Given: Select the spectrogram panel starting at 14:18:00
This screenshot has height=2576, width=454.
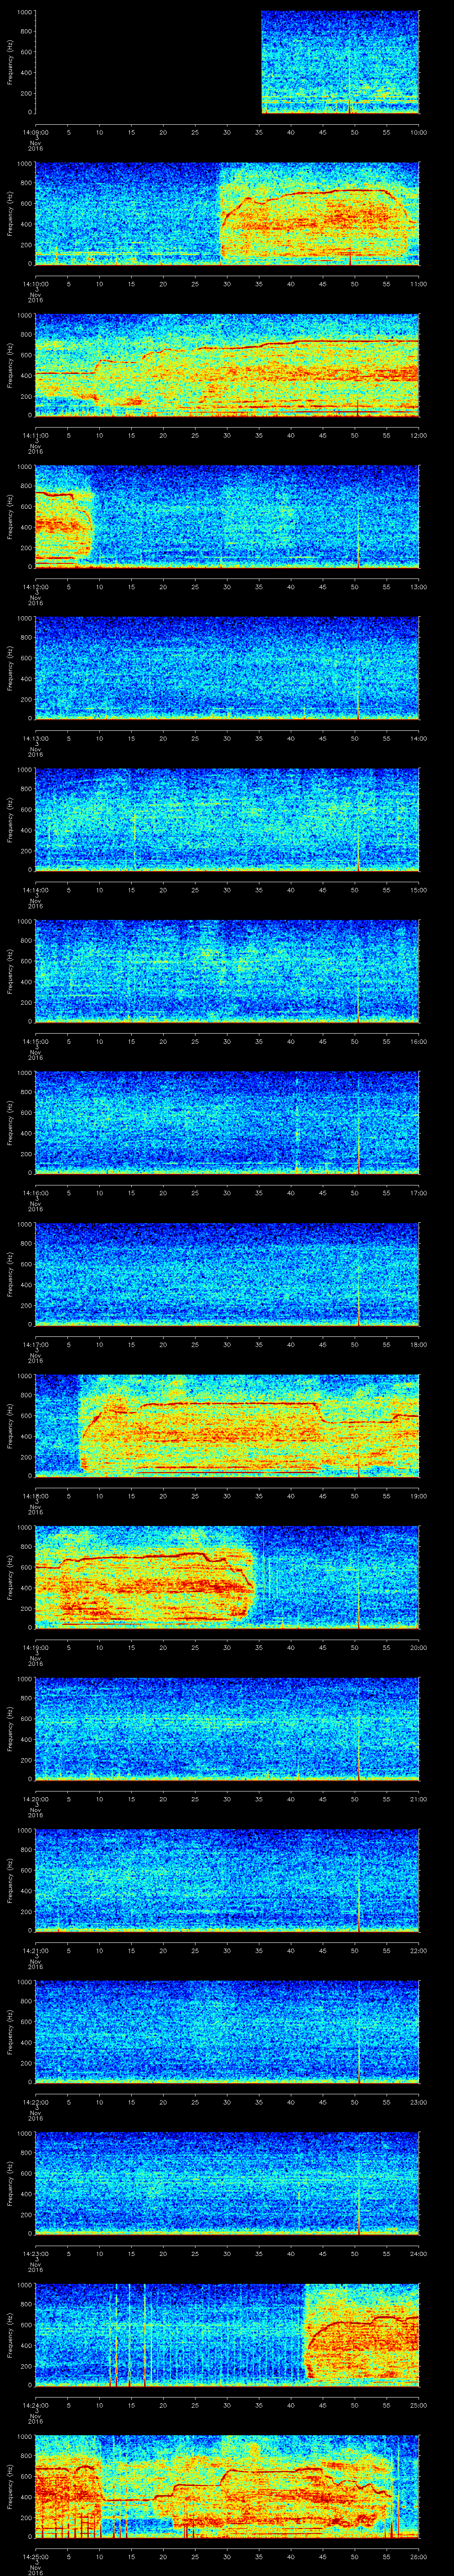Looking at the screenshot, I should tap(227, 1425).
